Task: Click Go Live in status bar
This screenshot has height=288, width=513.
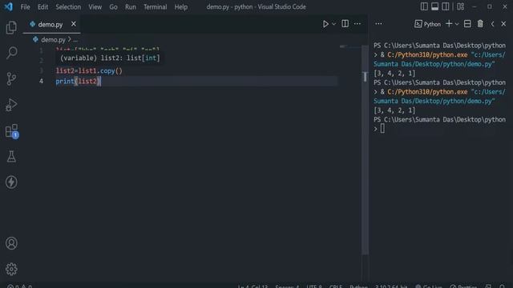Action: 429,286
